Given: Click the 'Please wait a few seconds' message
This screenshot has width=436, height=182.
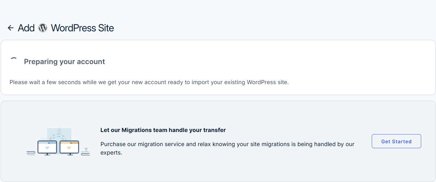Looking at the screenshot, I should click(x=149, y=82).
